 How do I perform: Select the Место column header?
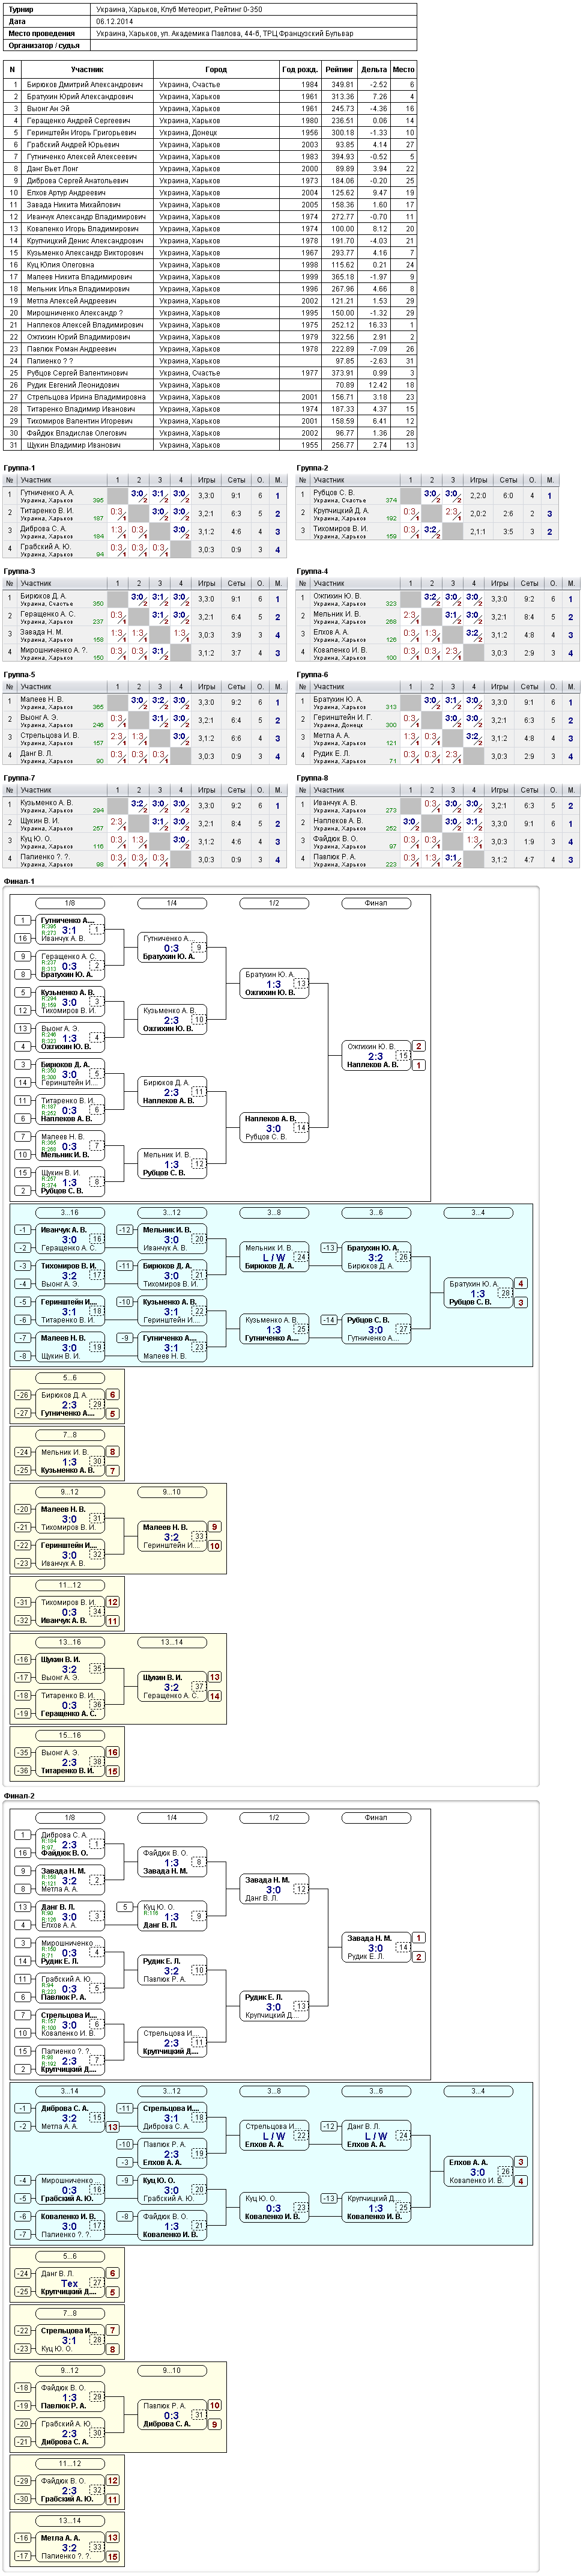click(403, 70)
